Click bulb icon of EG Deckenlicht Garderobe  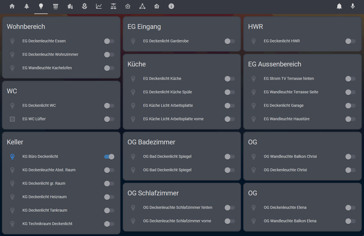point(133,41)
